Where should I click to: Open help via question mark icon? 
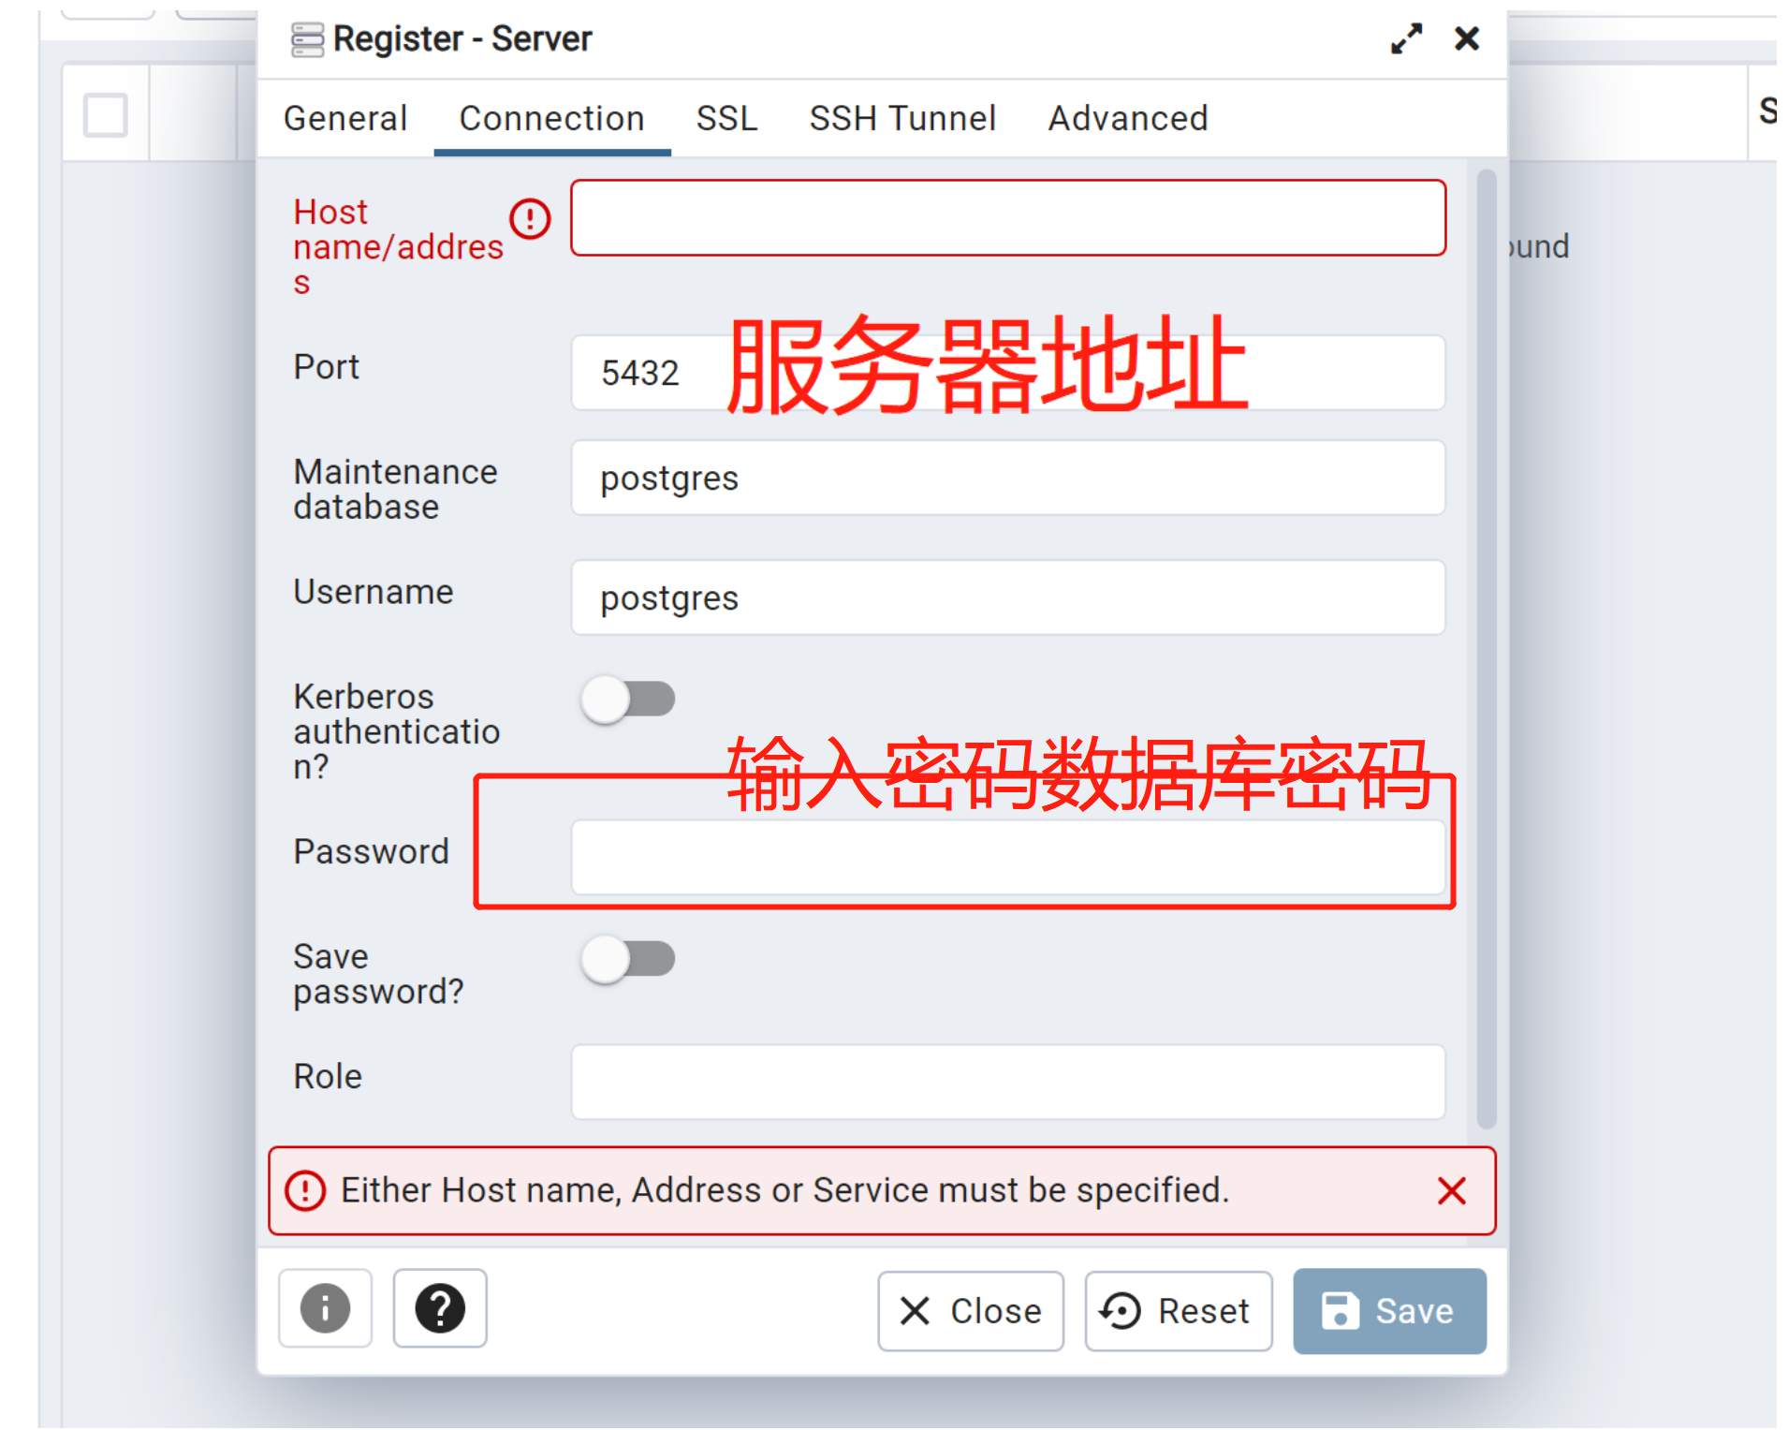point(440,1308)
